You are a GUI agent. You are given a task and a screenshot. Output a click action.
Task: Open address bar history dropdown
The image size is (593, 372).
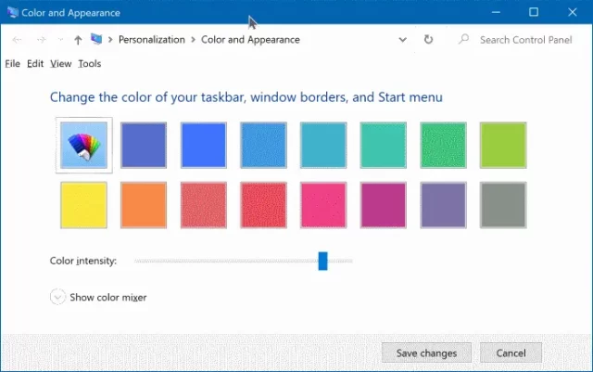coord(403,40)
